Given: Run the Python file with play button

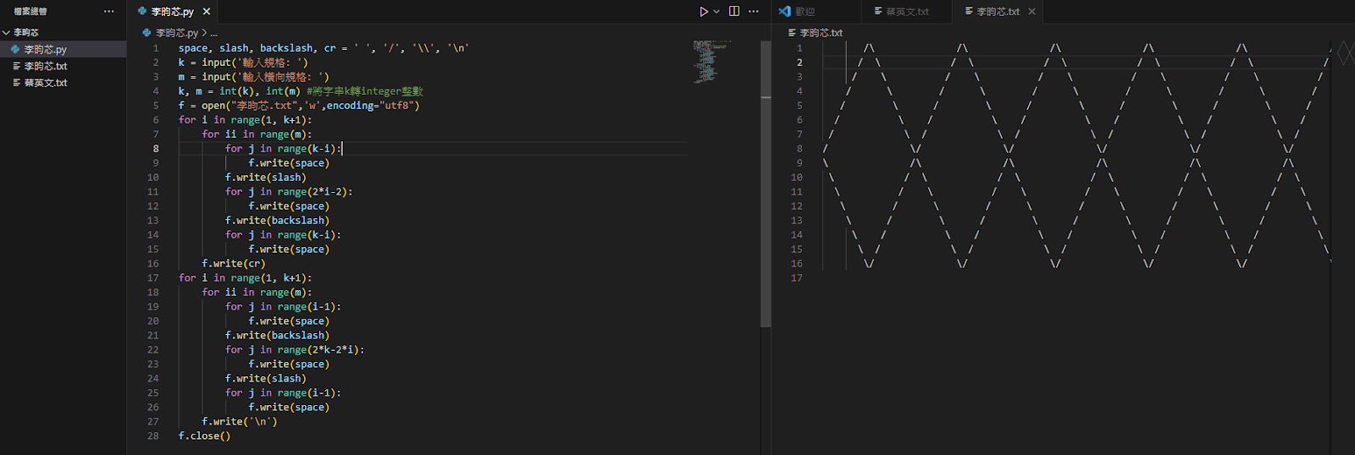Looking at the screenshot, I should point(704,12).
